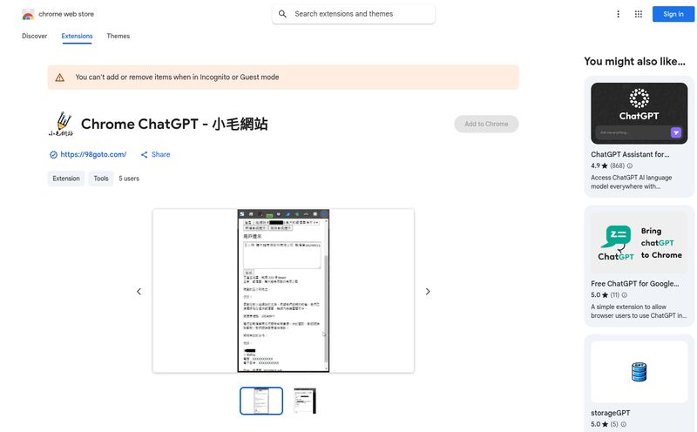Click the extension's pencil logo icon

pos(61,124)
